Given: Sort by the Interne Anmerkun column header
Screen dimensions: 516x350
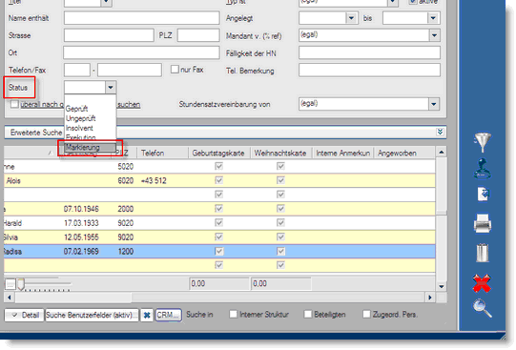Looking at the screenshot, I should click(x=343, y=153).
